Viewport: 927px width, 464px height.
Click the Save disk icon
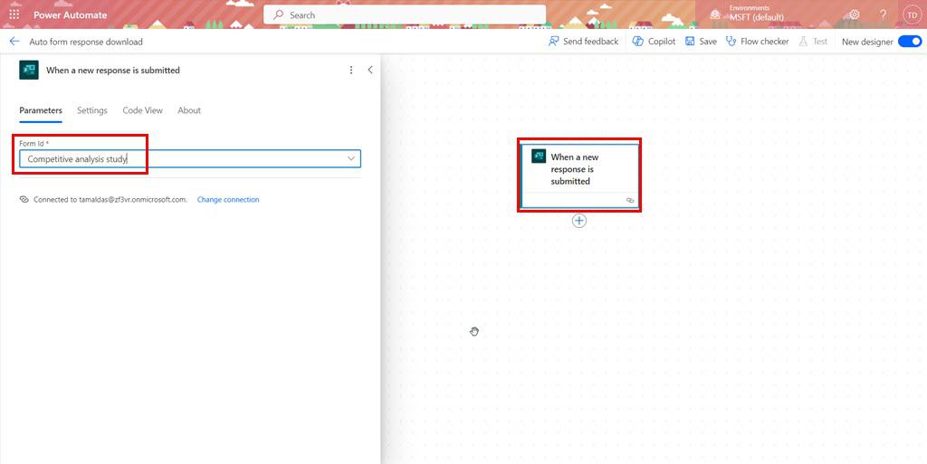coord(690,42)
